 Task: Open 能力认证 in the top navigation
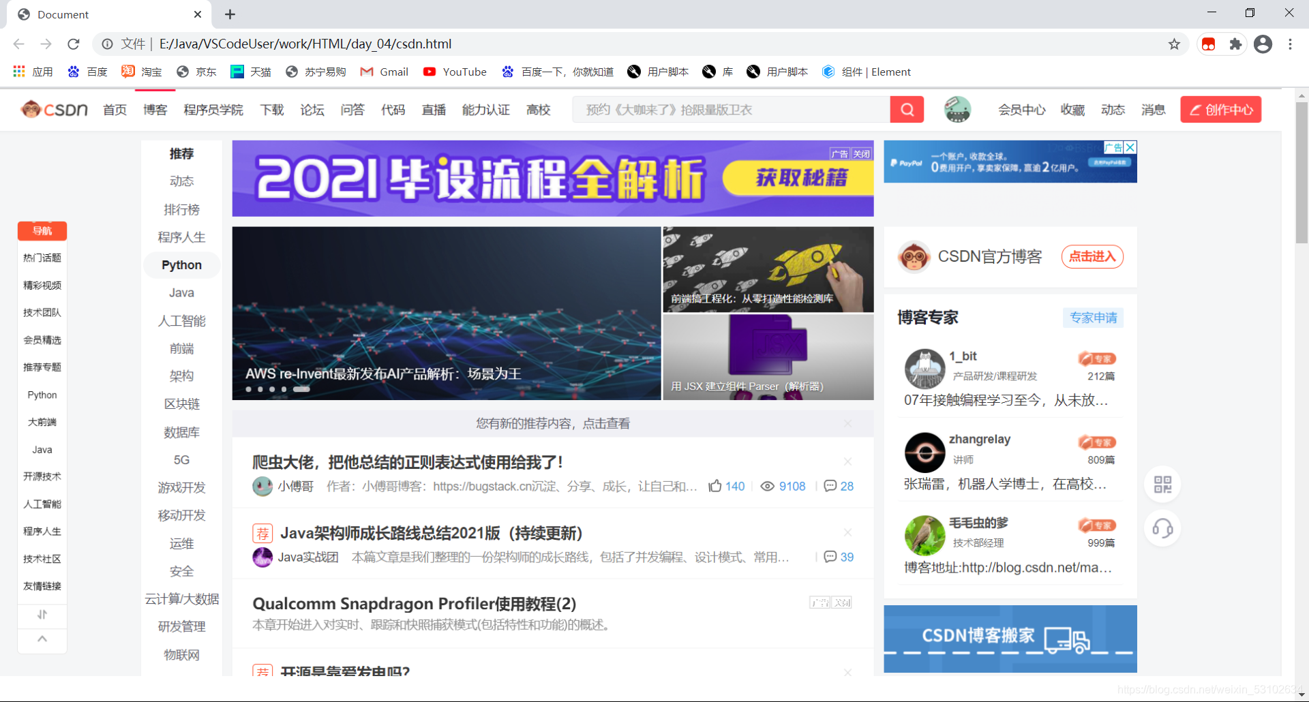486,110
